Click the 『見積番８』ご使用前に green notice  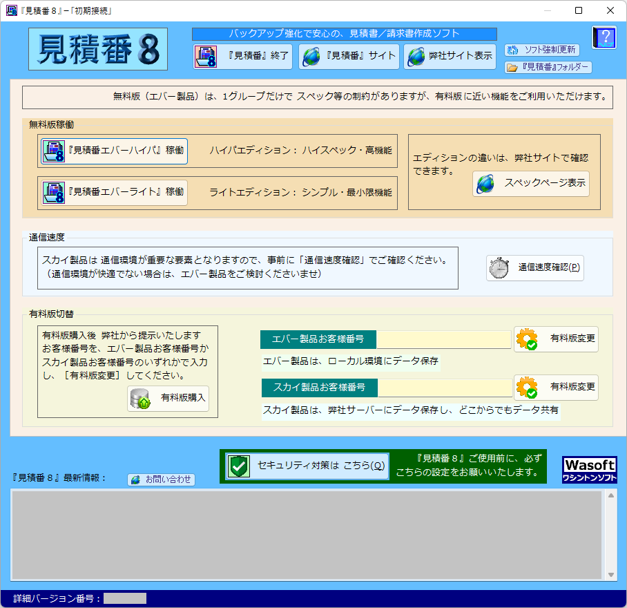click(468, 466)
